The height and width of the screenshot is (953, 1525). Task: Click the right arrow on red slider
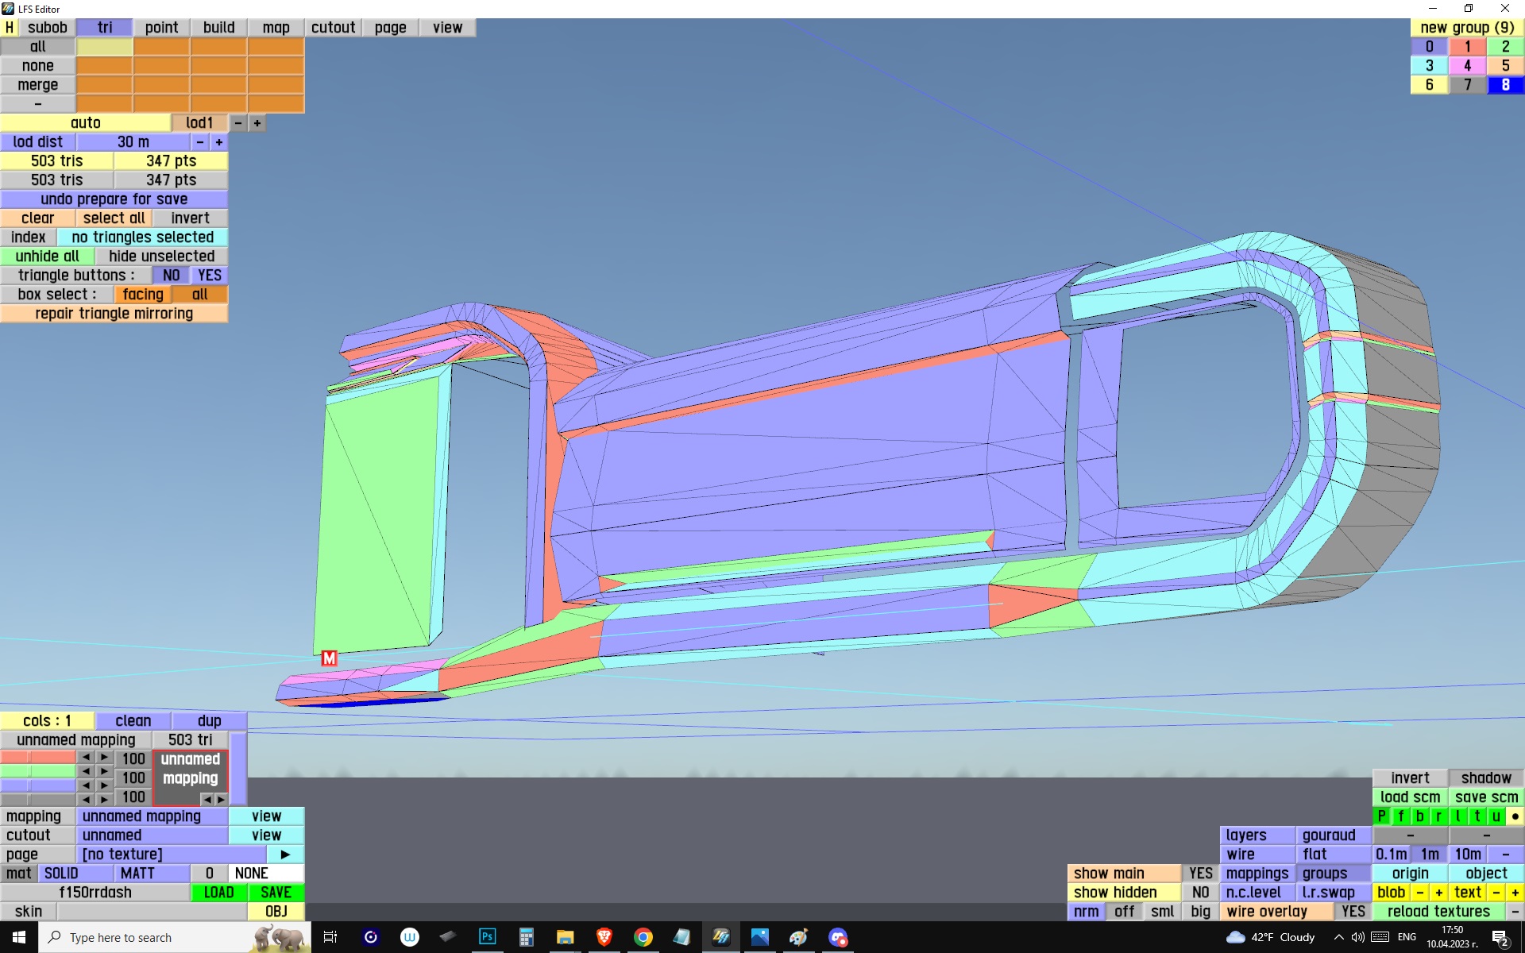pyautogui.click(x=104, y=758)
